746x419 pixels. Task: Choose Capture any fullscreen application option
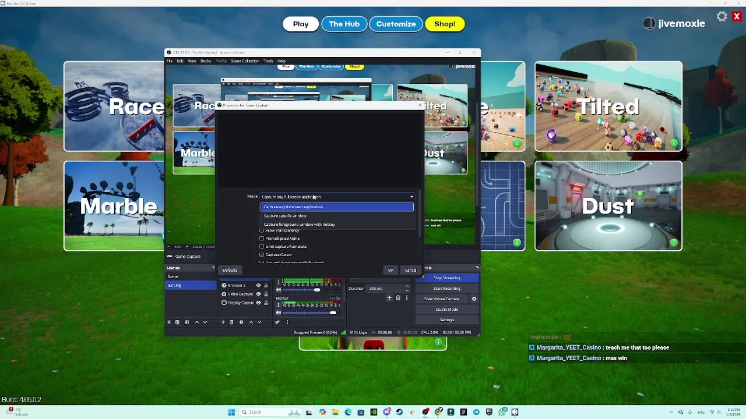(337, 207)
